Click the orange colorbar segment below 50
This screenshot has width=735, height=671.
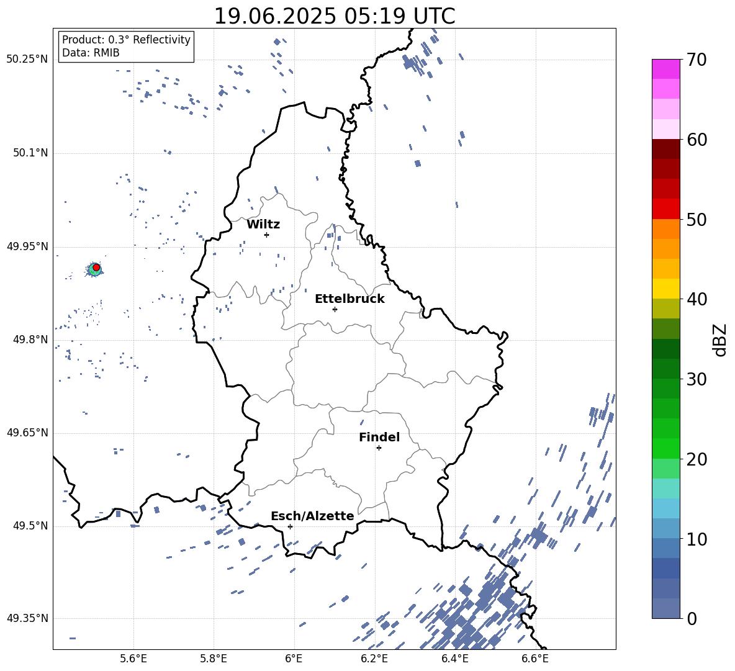[665, 228]
